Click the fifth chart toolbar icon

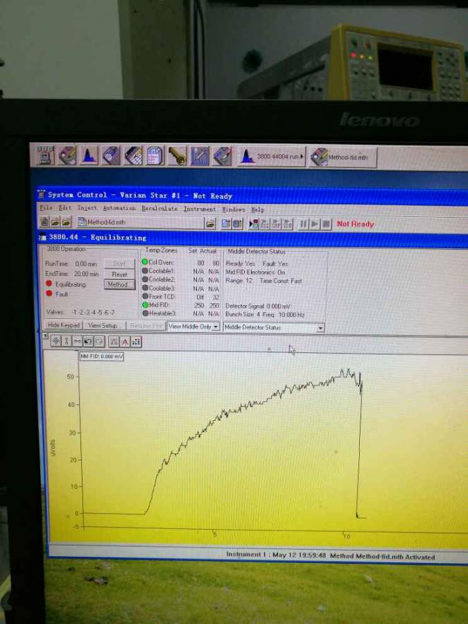(99, 341)
